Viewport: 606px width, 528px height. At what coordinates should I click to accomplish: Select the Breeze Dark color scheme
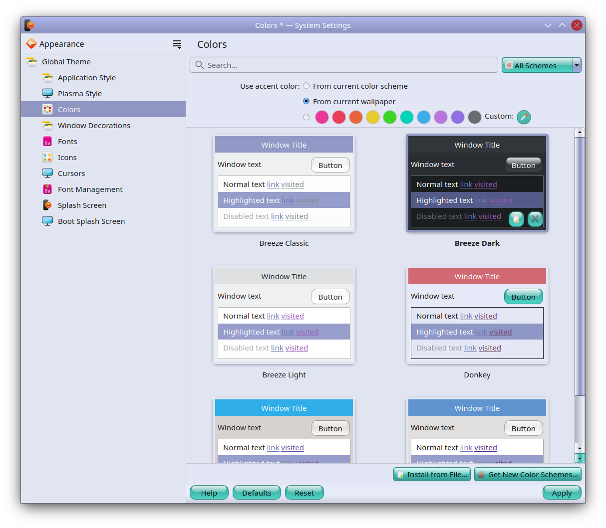point(477,184)
